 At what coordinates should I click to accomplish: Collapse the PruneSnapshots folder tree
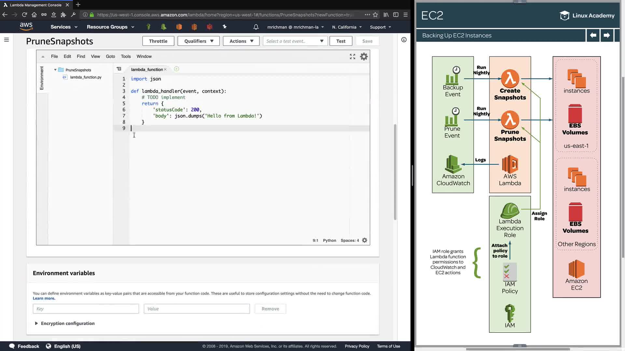pos(55,70)
